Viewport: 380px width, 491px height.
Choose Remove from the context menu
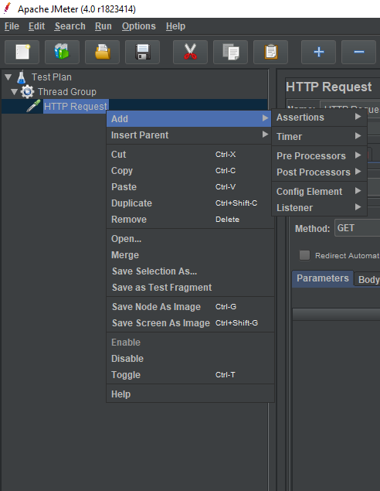(x=191, y=220)
